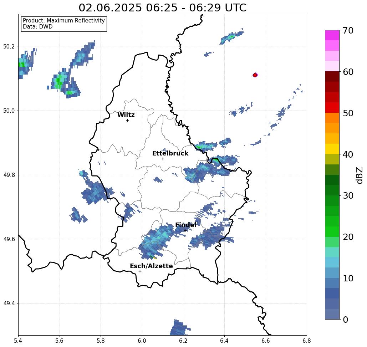367x347 pixels.
Task: Click the 49.8 latitude tick label
Action: tap(9, 175)
